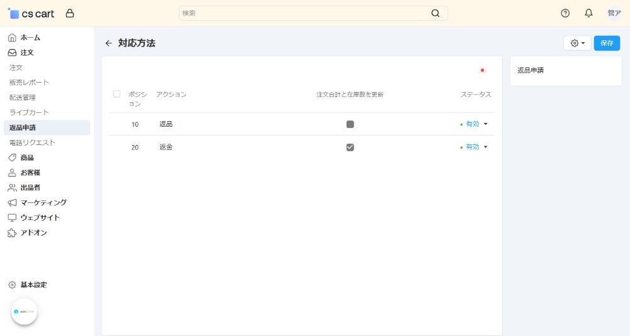Check 注文合計と在庫数を更新 for 返品 row
The width and height of the screenshot is (630, 336).
(x=350, y=124)
